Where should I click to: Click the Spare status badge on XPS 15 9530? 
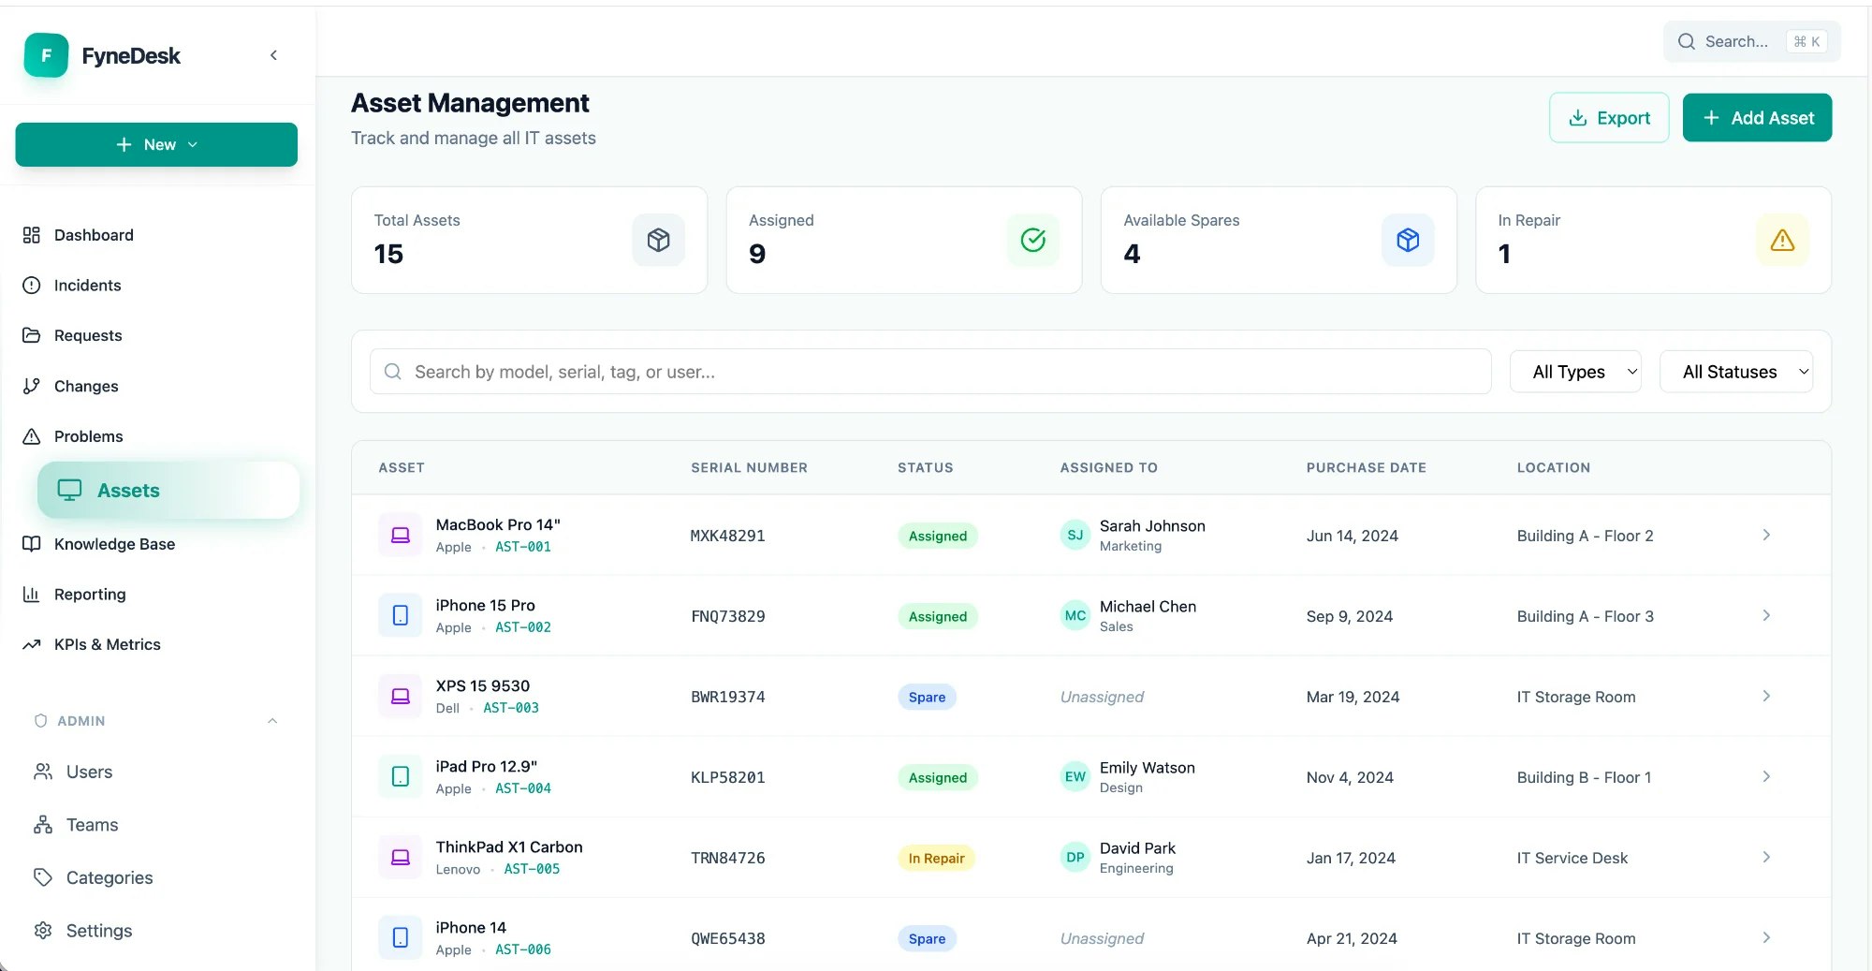pyautogui.click(x=927, y=697)
